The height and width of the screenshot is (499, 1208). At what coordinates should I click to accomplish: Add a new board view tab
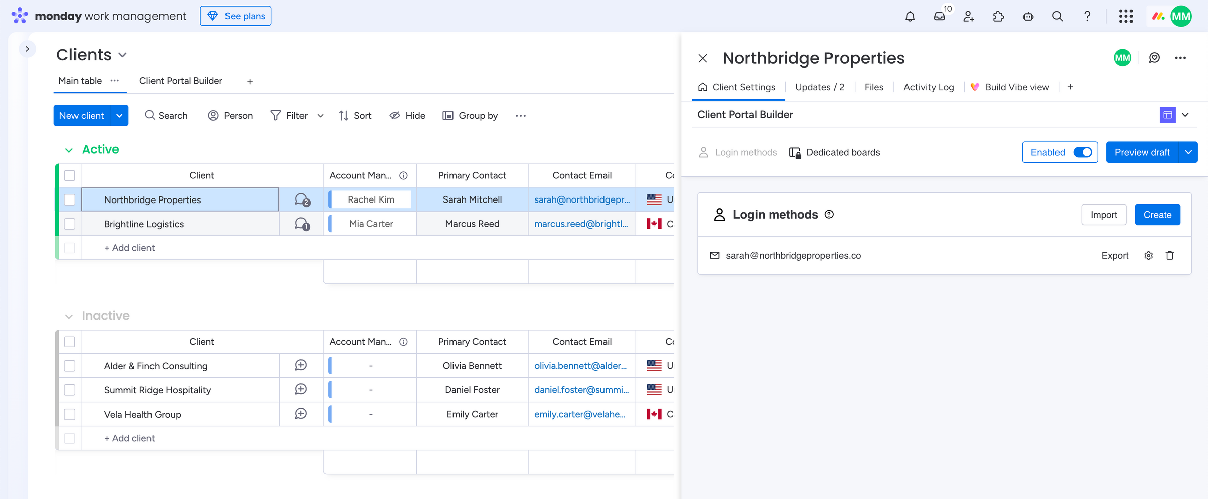[x=250, y=81]
